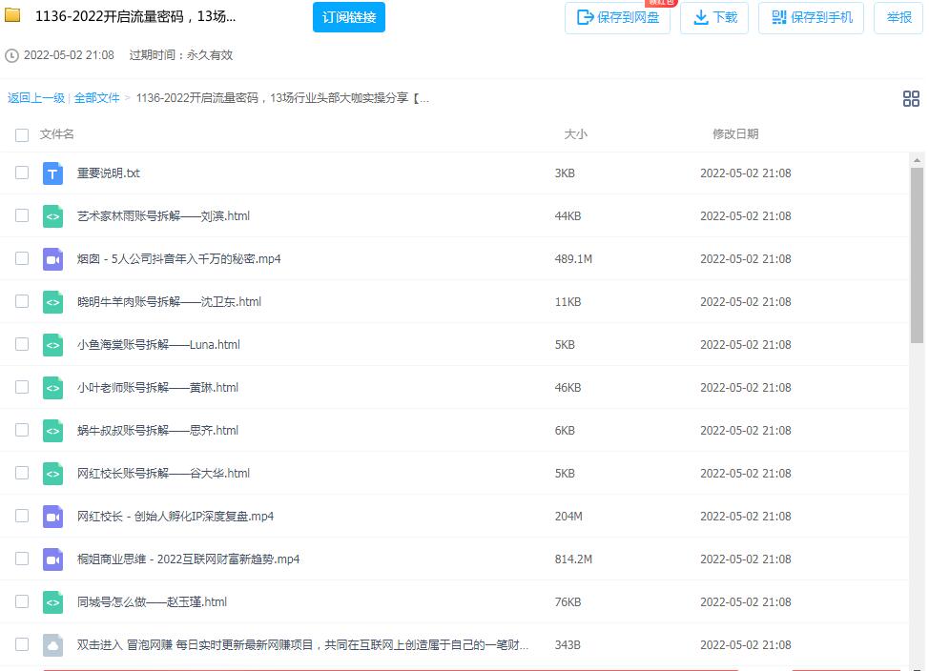Check the box for 蜗牛叔叔账号拆解 html
This screenshot has height=671, width=929.
[x=22, y=430]
